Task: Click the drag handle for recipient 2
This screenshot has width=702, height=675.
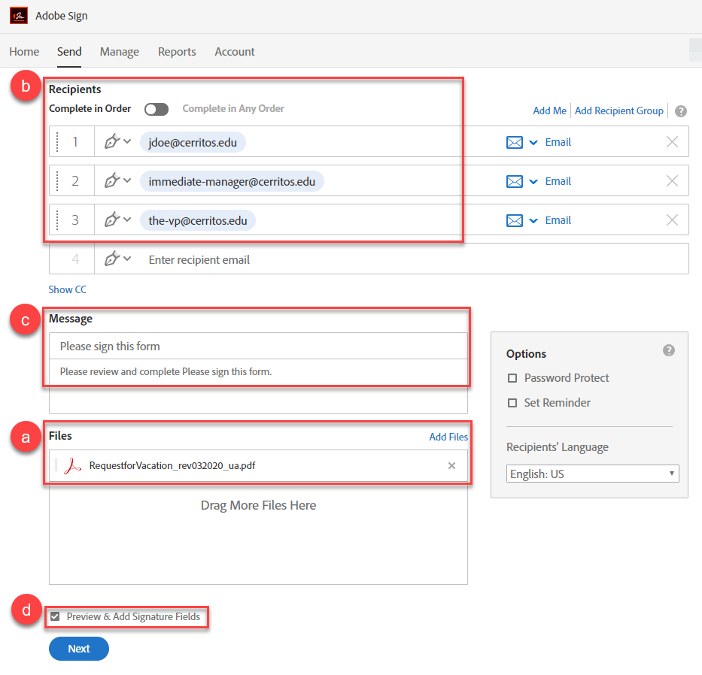Action: point(57,180)
